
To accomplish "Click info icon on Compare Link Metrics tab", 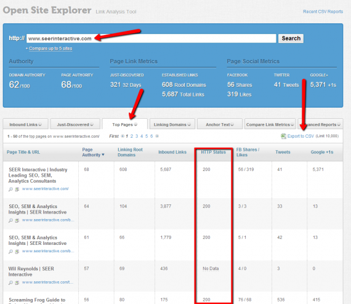I will pyautogui.click(x=292, y=124).
